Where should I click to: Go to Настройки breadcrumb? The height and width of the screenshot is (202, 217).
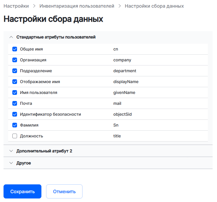point(16,6)
